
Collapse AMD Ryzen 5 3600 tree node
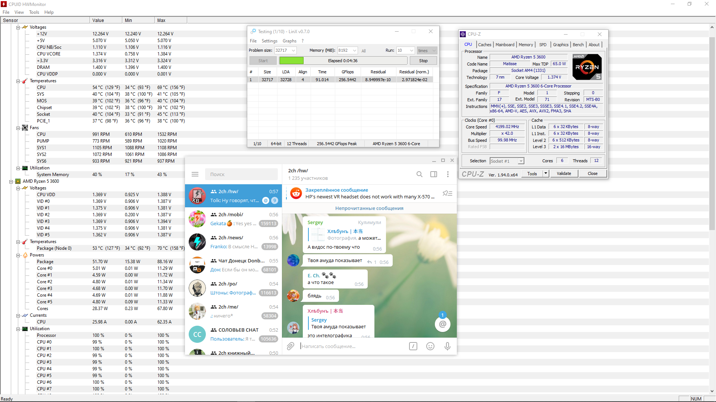[x=11, y=181]
